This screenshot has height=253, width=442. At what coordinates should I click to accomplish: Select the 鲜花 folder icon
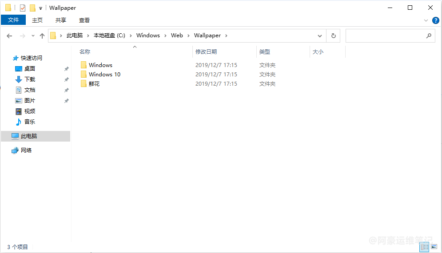[x=84, y=83]
